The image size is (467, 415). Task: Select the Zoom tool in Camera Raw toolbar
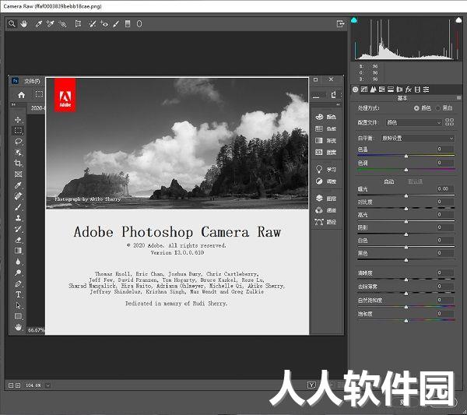pos(12,24)
